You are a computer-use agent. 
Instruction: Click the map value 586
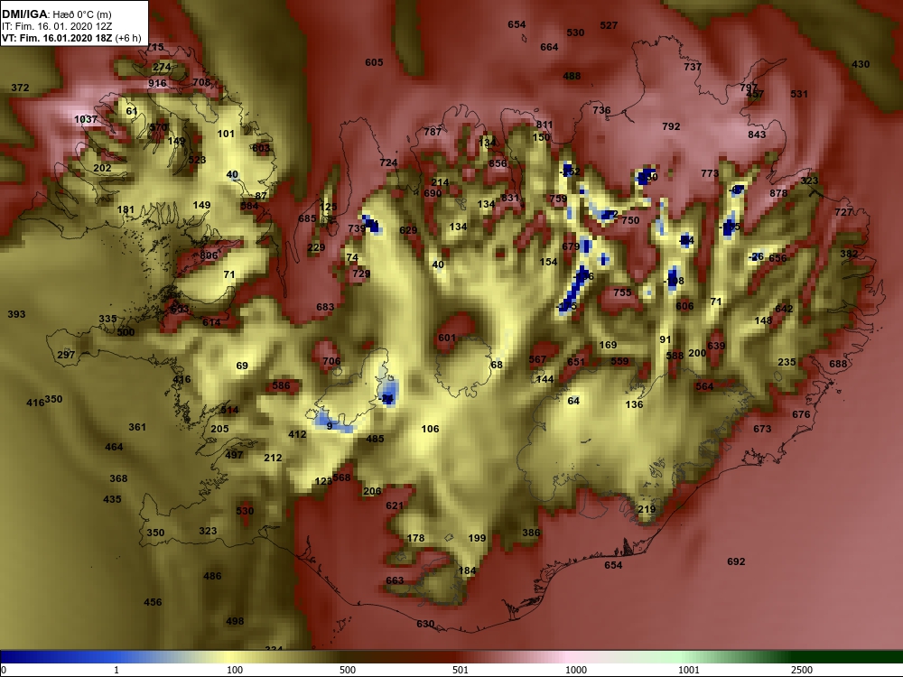pos(281,385)
